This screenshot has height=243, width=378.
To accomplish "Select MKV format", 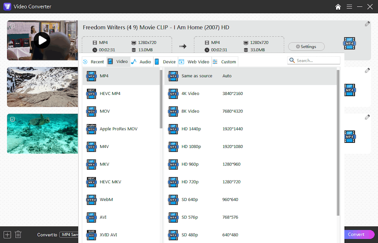I will (x=121, y=164).
